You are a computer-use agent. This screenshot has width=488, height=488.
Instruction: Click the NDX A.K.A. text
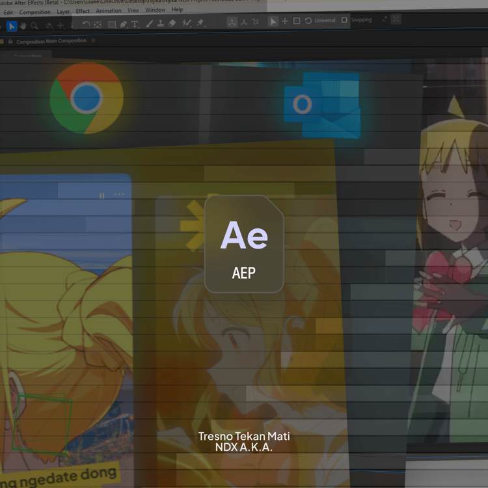pos(244,447)
